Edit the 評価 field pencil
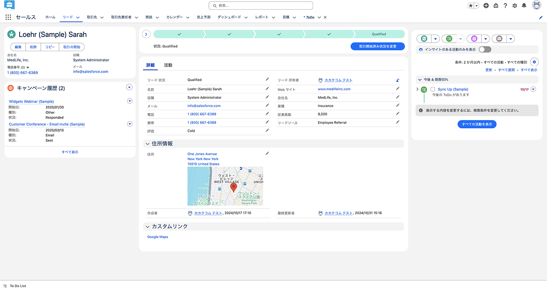547x291 pixels. click(x=267, y=130)
